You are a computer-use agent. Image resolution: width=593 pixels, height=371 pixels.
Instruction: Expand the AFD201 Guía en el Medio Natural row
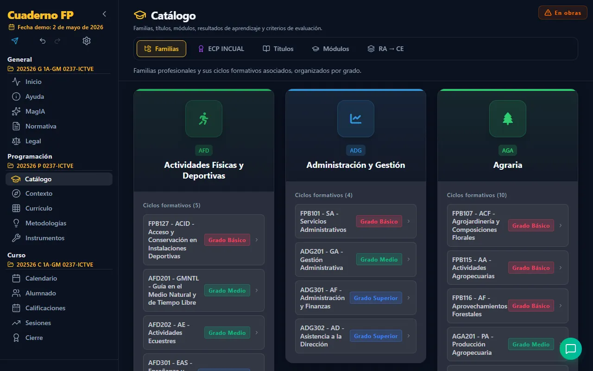[x=204, y=290]
